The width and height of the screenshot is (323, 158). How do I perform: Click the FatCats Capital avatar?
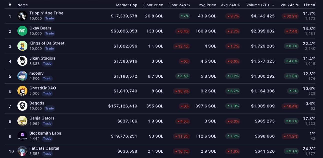pyautogui.click(x=22, y=151)
